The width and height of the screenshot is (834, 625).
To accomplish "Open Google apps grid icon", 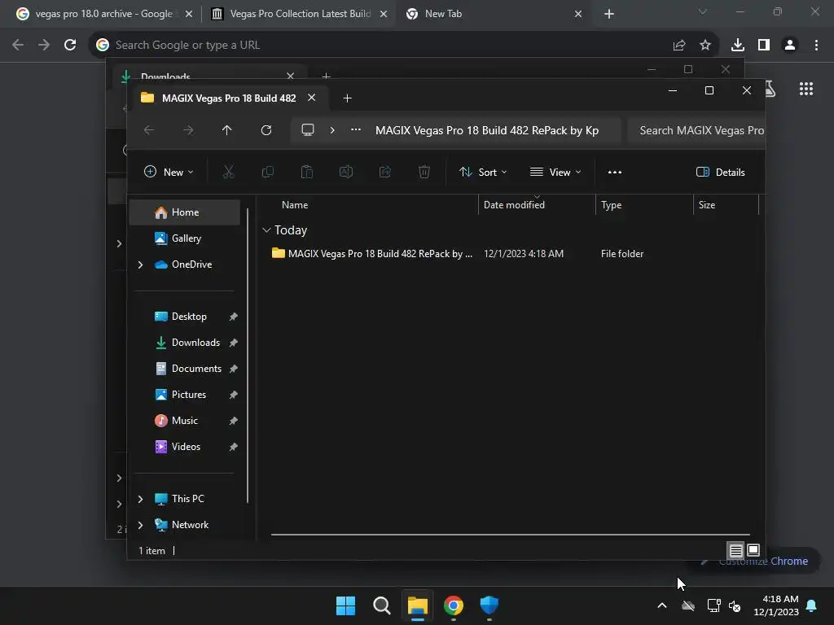I will click(806, 89).
